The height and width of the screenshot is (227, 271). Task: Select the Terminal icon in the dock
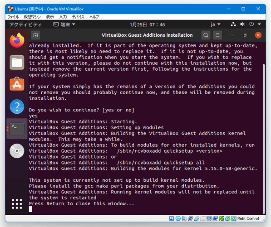pyautogui.click(x=17, y=129)
